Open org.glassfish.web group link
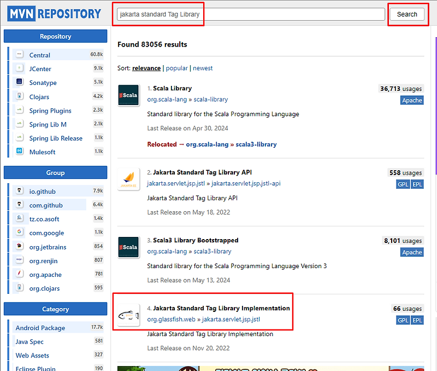Image resolution: width=437 pixels, height=371 pixels. coord(171,320)
